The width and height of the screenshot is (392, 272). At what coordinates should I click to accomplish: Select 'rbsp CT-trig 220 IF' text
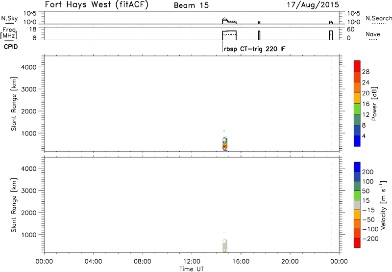254,49
